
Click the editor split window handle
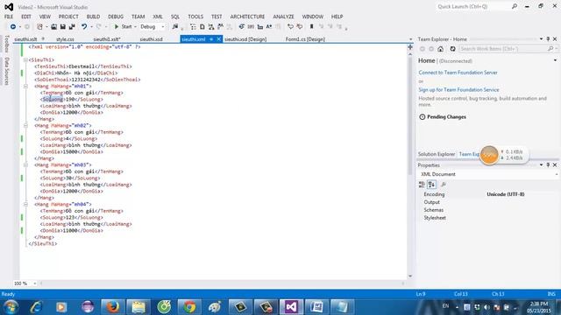pos(410,47)
